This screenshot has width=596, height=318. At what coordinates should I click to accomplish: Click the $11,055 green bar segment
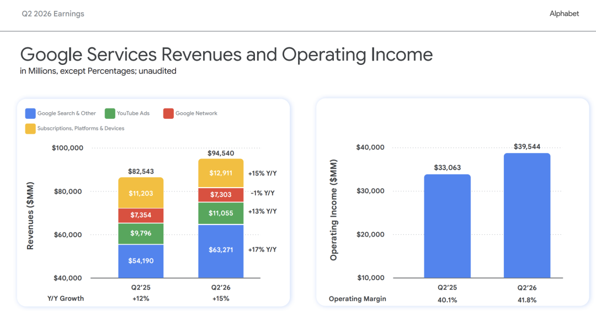point(221,213)
